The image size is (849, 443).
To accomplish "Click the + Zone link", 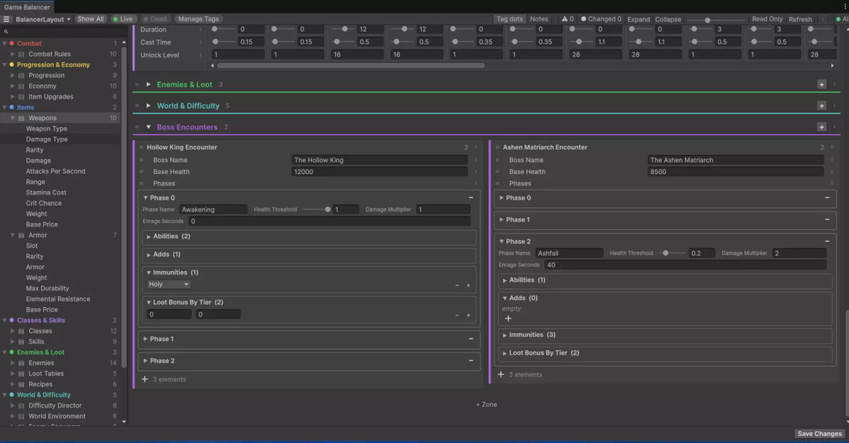I will point(486,404).
